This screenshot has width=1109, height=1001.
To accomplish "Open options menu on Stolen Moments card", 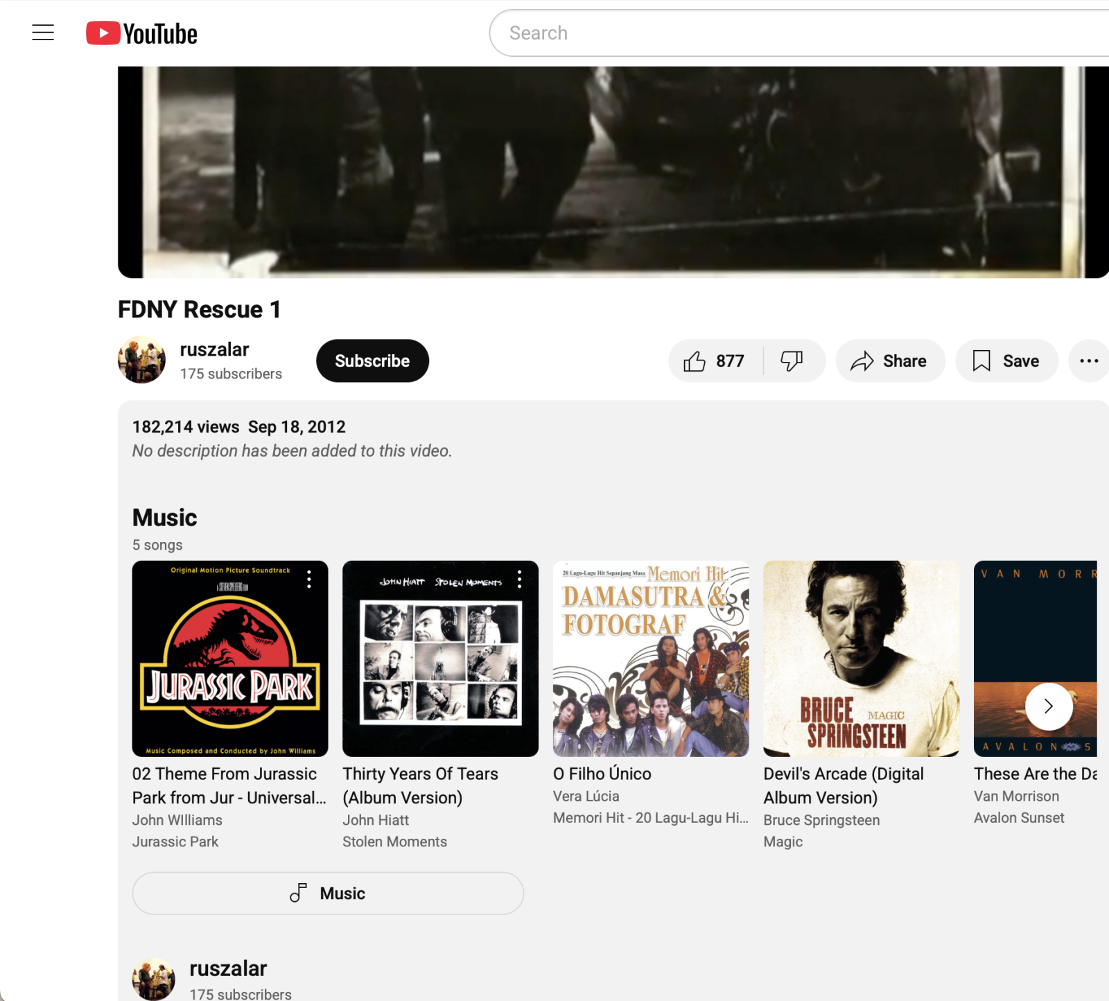I will pos(519,580).
